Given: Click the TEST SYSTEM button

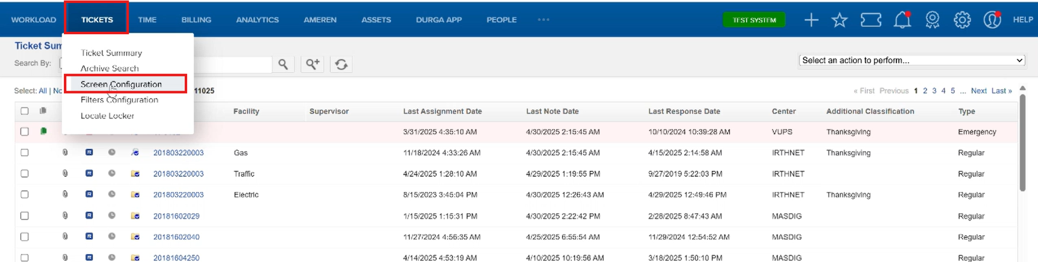Looking at the screenshot, I should (x=754, y=20).
